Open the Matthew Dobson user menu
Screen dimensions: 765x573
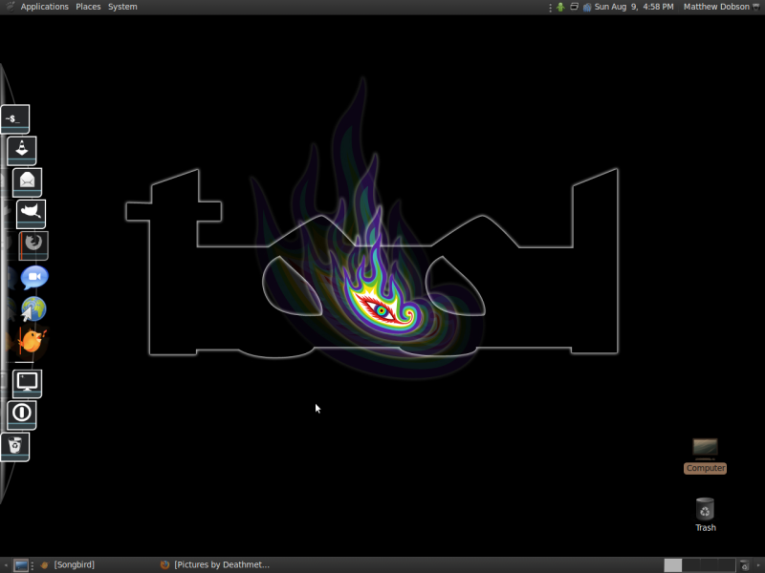coord(721,7)
